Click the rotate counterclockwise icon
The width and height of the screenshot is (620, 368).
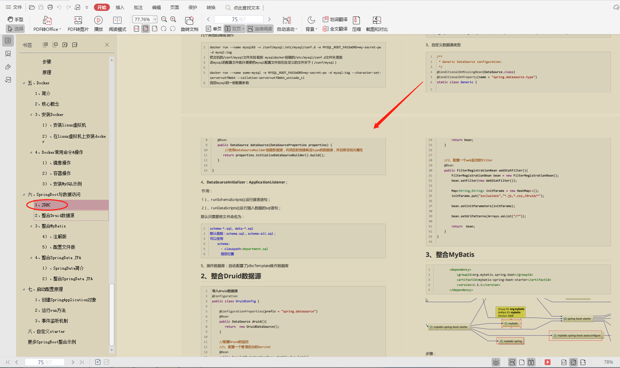[164, 29]
